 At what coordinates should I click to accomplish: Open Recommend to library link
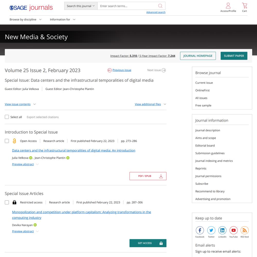(x=210, y=191)
